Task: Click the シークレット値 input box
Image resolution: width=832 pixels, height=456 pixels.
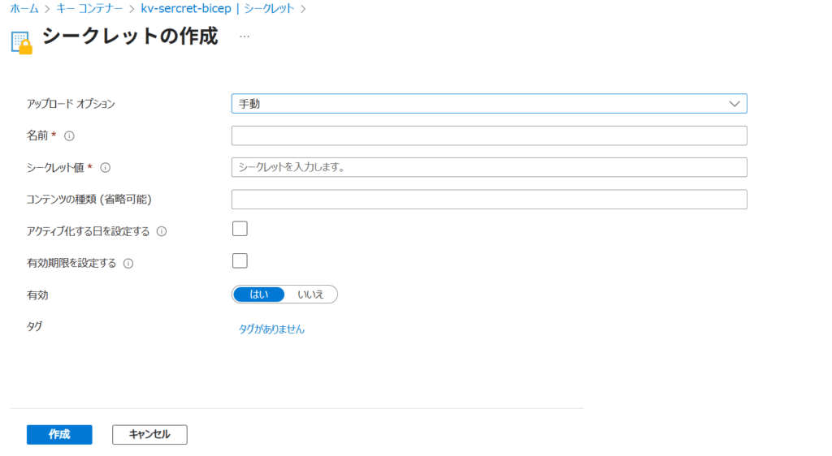Action: [x=488, y=167]
